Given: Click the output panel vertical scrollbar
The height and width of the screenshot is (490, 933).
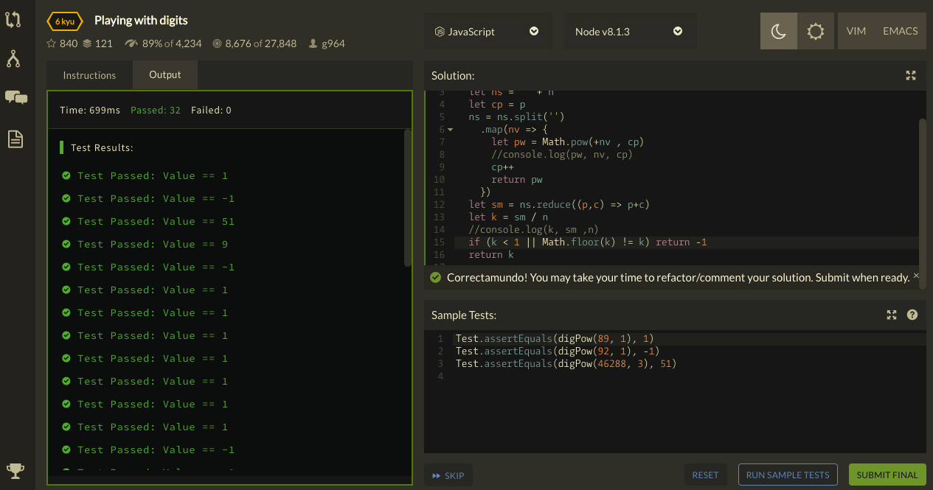Looking at the screenshot, I should 407,197.
